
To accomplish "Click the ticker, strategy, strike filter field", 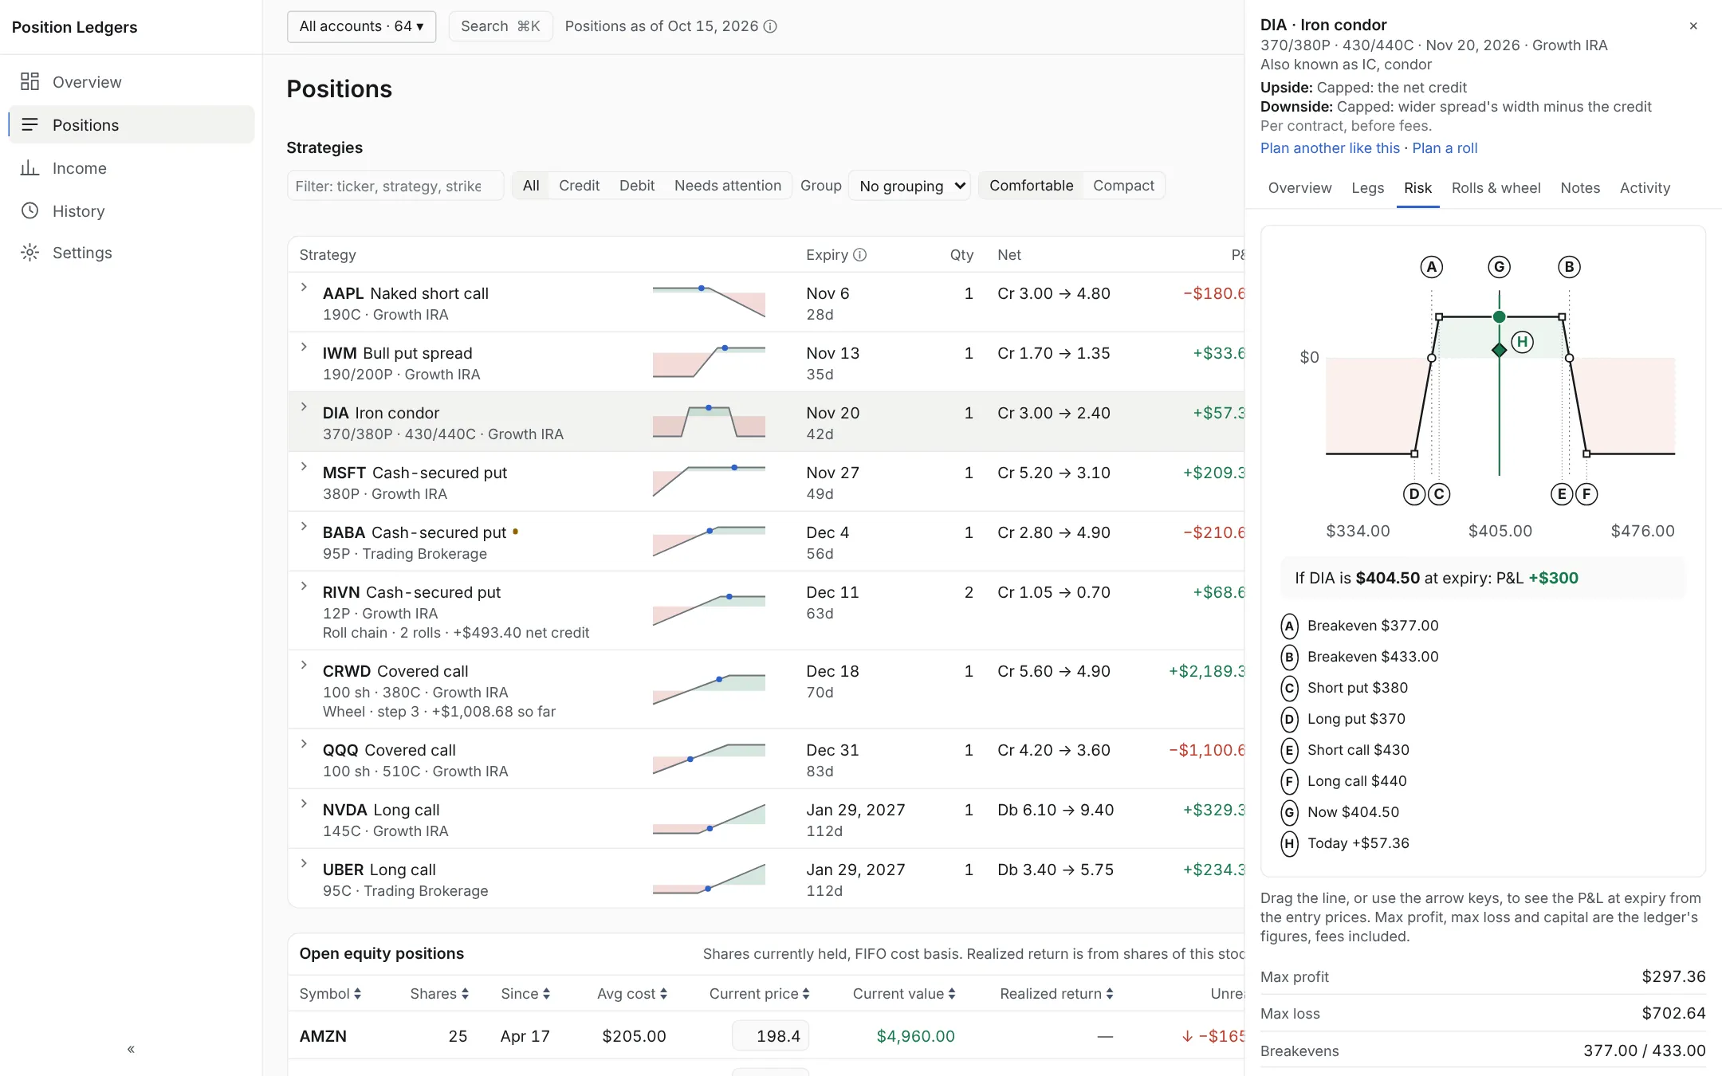I will pos(395,186).
